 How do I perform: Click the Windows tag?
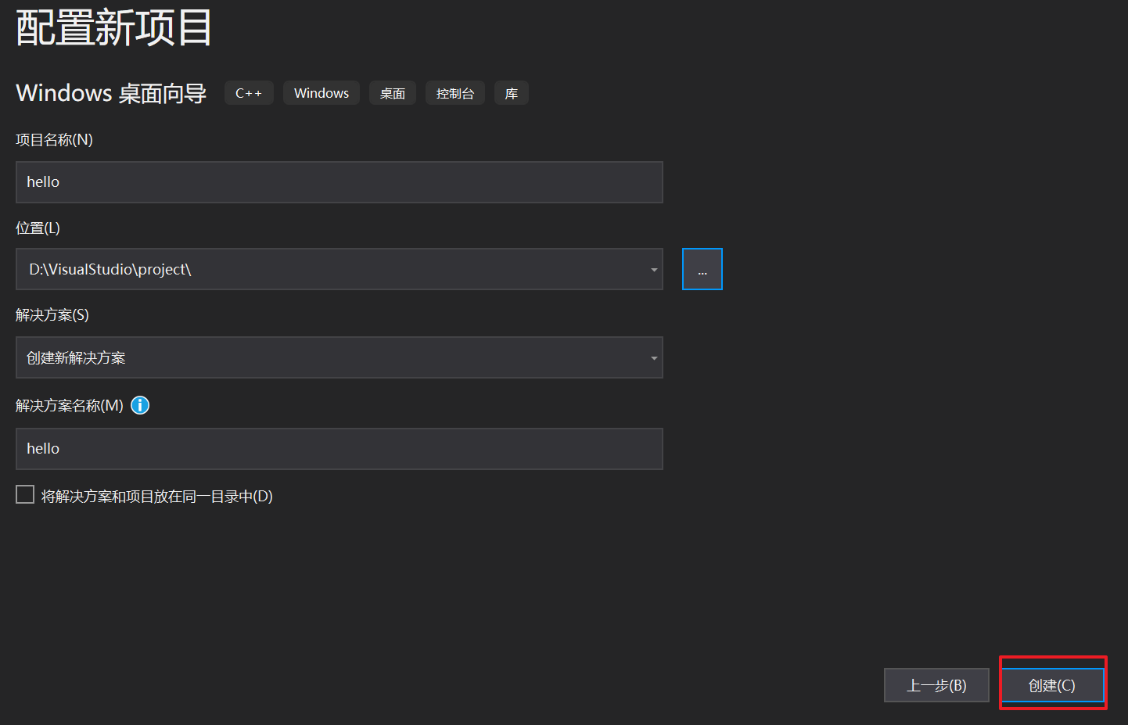322,93
